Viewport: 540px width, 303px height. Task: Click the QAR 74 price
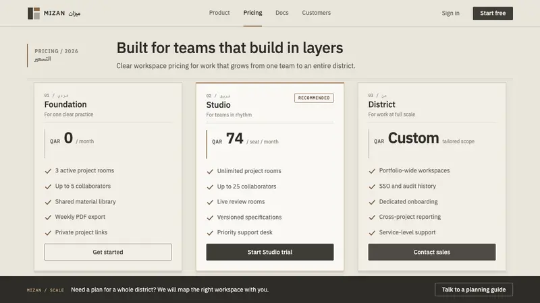(227, 139)
